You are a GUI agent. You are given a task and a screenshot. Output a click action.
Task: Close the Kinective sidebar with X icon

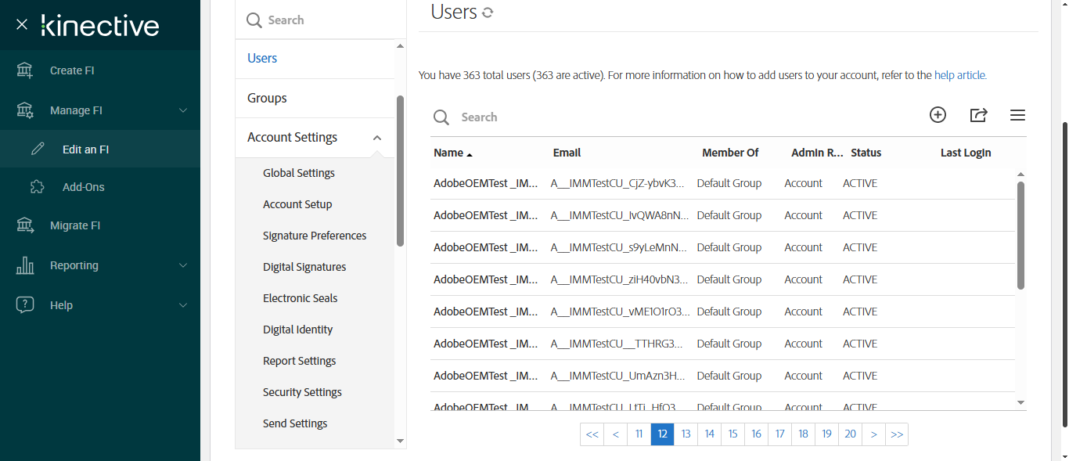click(22, 25)
